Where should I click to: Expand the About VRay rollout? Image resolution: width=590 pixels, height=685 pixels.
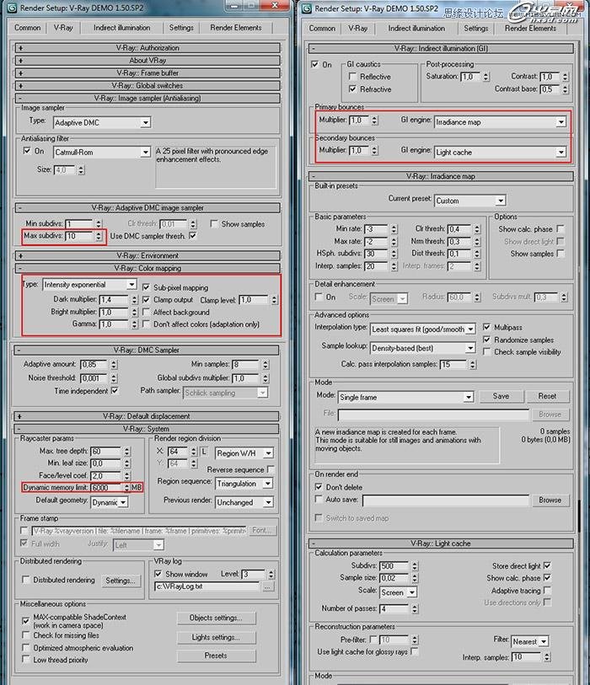coord(147,61)
